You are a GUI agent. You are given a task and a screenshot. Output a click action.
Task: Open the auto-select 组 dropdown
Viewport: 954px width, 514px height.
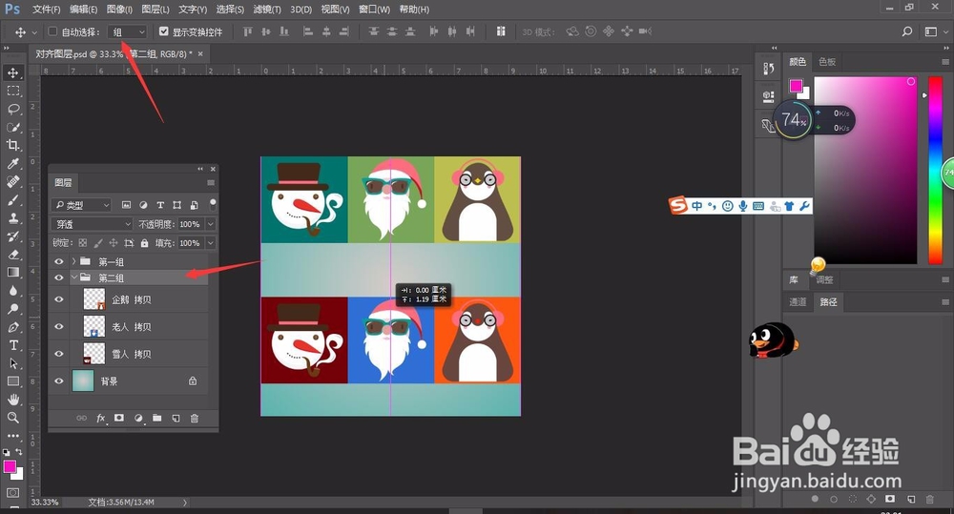127,31
